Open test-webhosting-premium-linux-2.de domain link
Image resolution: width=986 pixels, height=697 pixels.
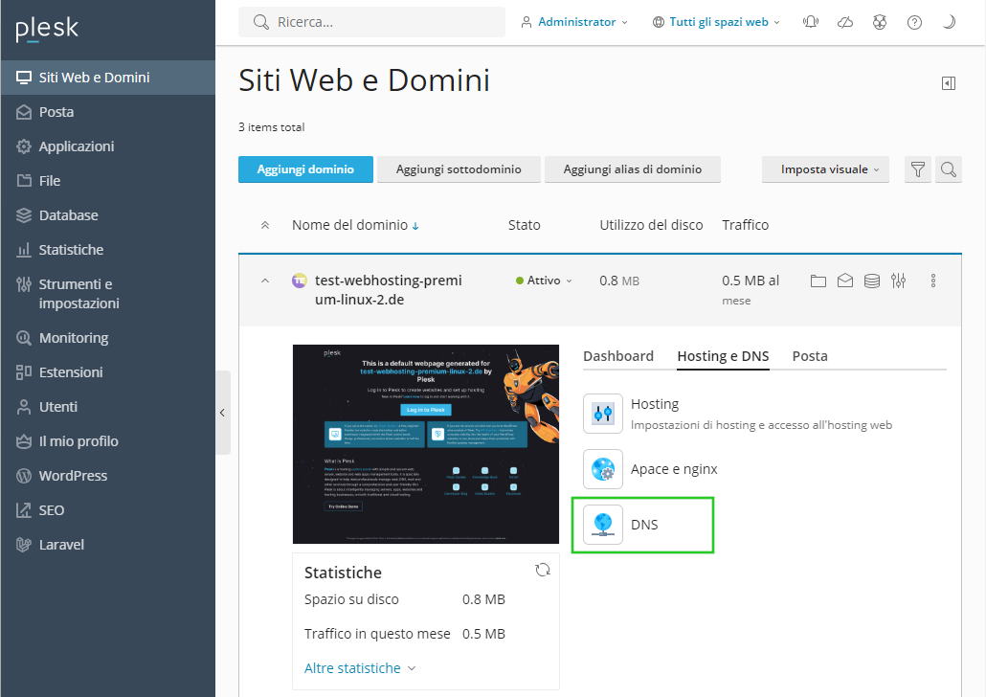click(388, 290)
